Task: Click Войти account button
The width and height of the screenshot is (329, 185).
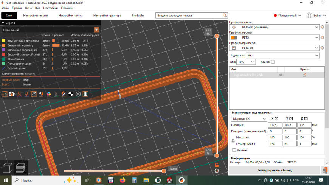Action: pos(316,16)
